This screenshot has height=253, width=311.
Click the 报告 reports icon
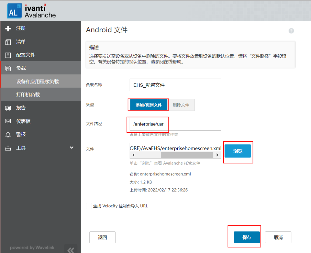pyautogui.click(x=8, y=108)
